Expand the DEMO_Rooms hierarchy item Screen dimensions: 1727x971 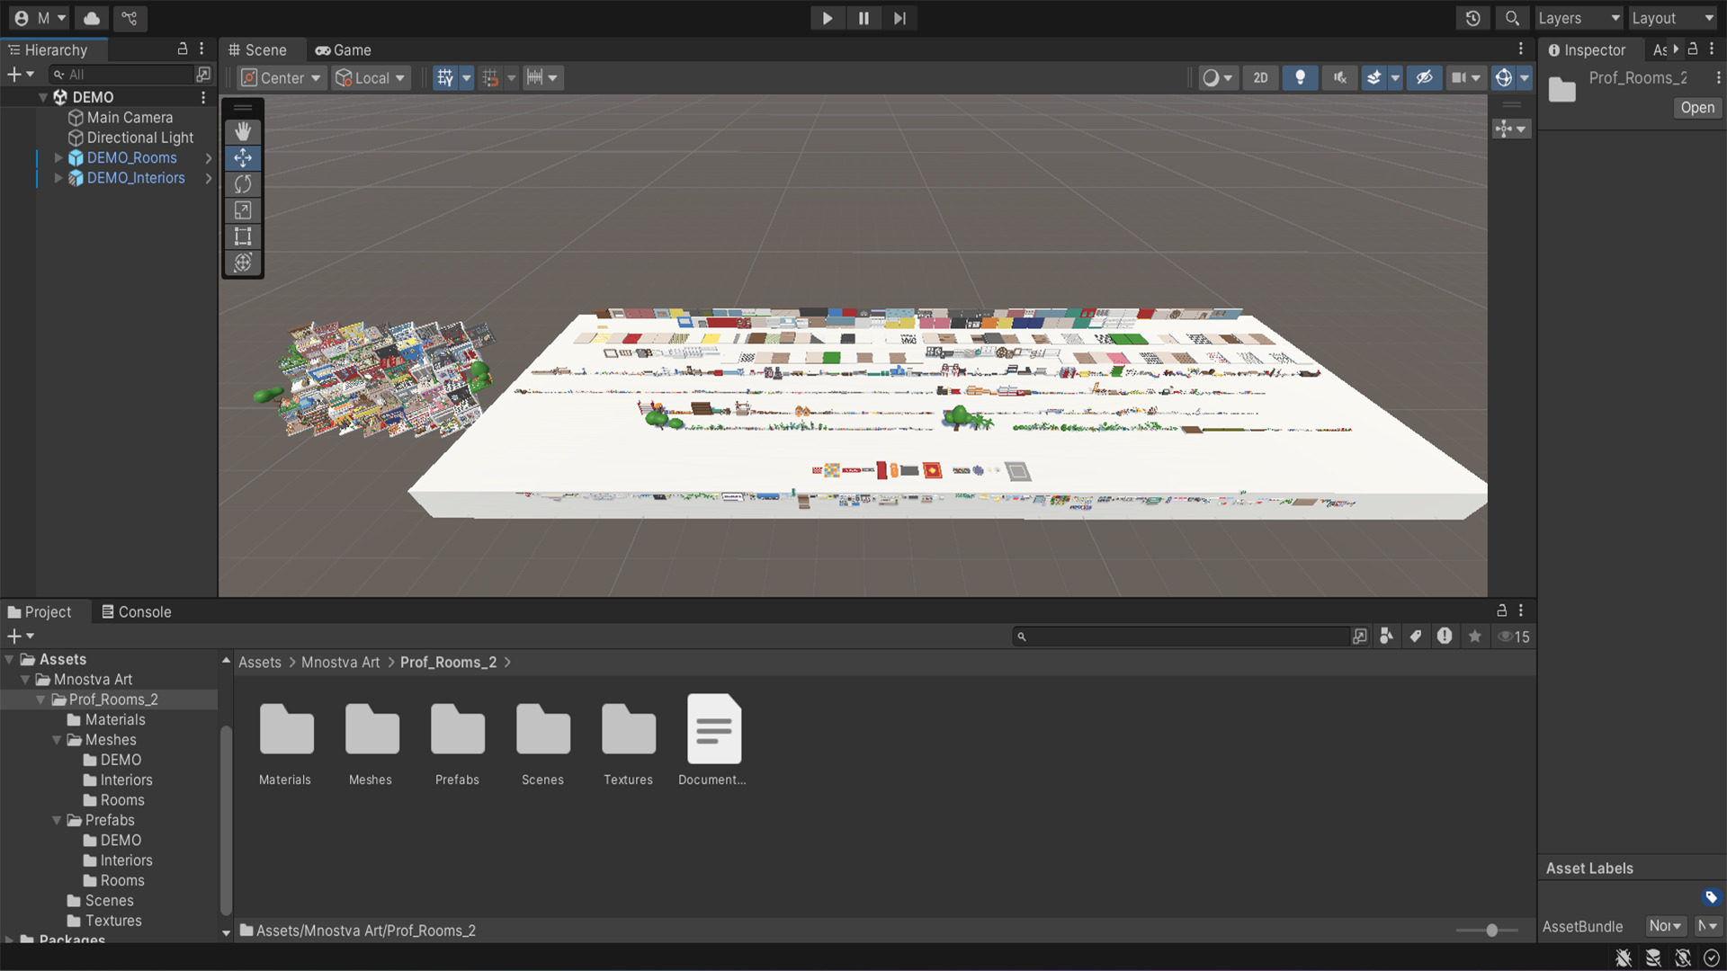coord(58,157)
